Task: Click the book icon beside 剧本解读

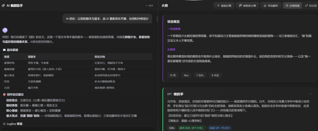Action: tap(4, 50)
